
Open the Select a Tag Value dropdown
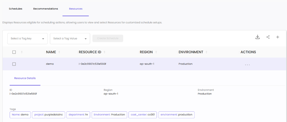tap(70, 38)
